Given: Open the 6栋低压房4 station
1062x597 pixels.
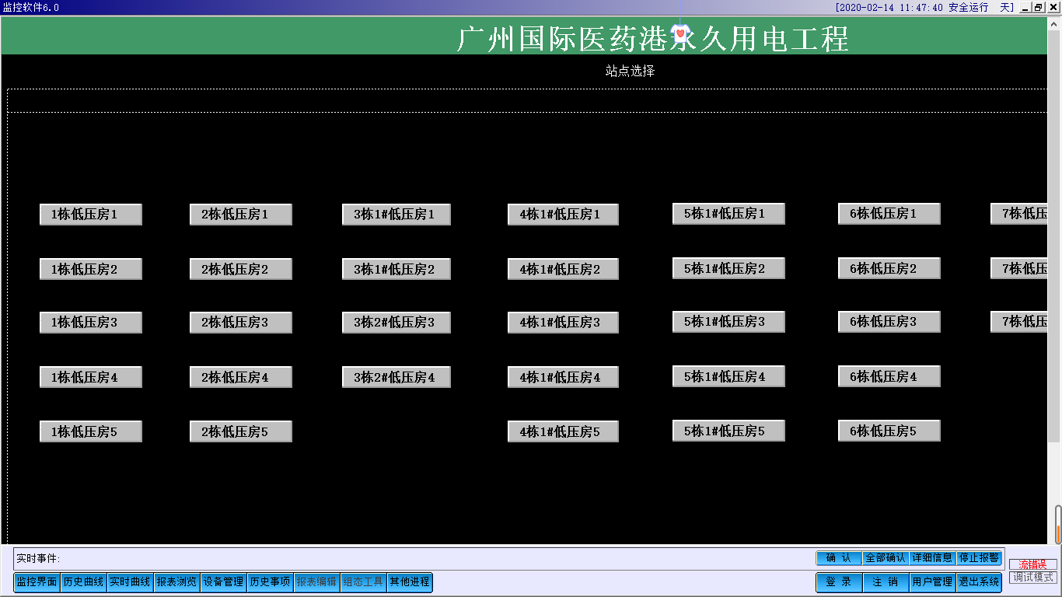Looking at the screenshot, I should coord(889,377).
